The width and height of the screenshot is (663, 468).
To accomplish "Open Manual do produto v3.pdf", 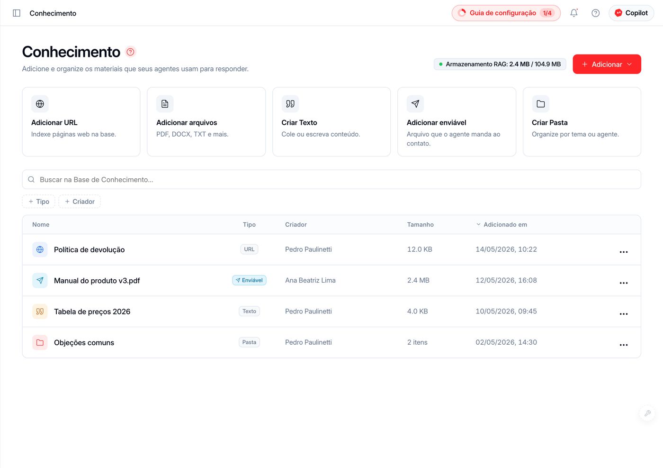I will (97, 281).
